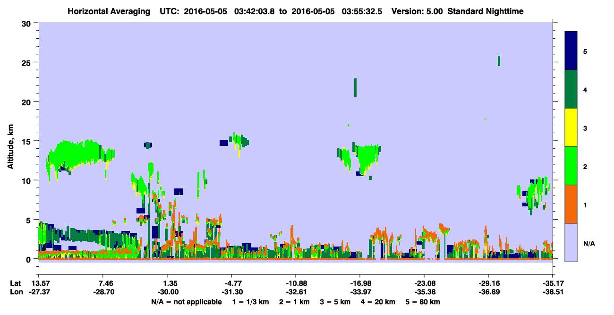This screenshot has height=315, width=614.
Task: Click the orange color bar segment labeled 1
Action: pos(571,204)
